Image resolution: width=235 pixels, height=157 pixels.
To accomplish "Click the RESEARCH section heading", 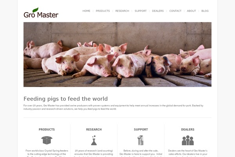I will [x=94, y=130].
